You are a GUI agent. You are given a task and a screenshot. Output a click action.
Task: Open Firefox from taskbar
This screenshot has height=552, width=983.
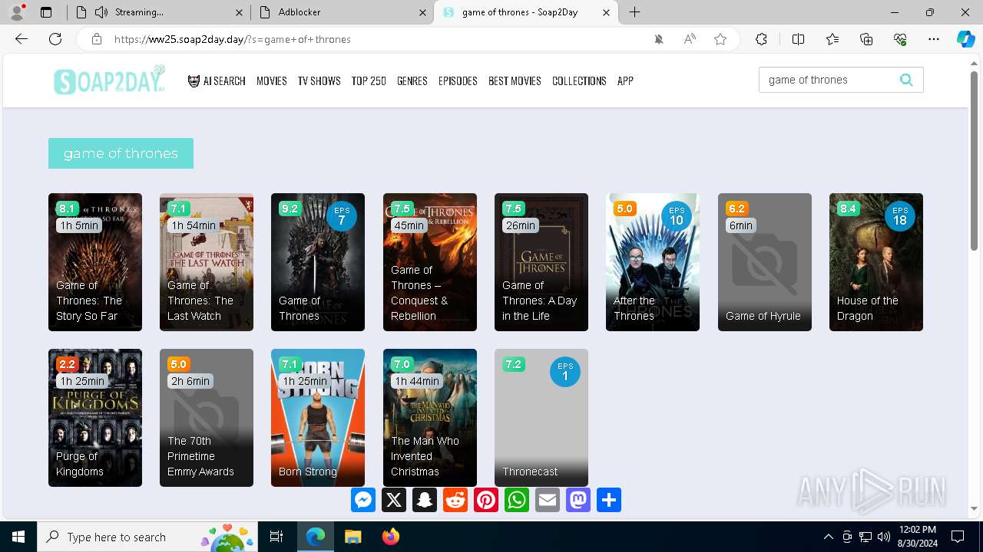[390, 537]
